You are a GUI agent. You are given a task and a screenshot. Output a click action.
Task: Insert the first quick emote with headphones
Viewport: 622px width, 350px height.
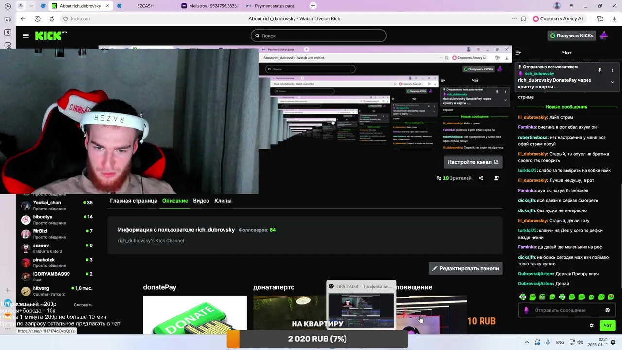pyautogui.click(x=523, y=297)
